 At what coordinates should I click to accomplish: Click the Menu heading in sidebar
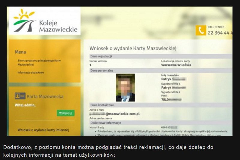pyautogui.click(x=20, y=52)
